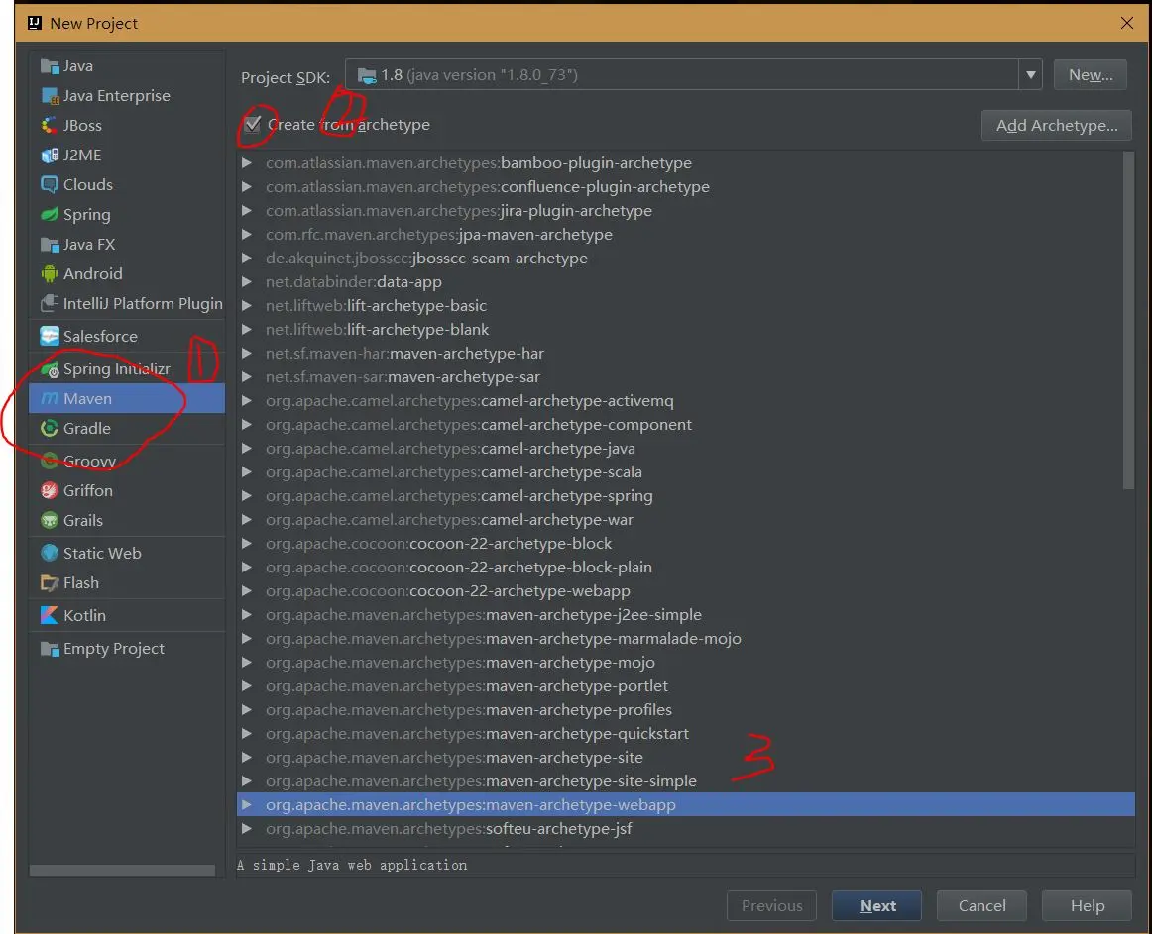The height and width of the screenshot is (934, 1152).
Task: Click the sidebar horizontal scrollbar
Action: pyautogui.click(x=122, y=871)
